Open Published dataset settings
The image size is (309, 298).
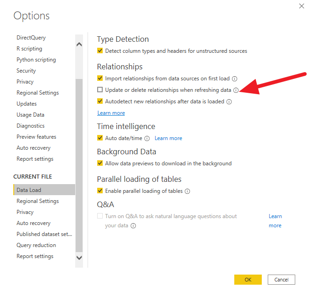[44, 234]
